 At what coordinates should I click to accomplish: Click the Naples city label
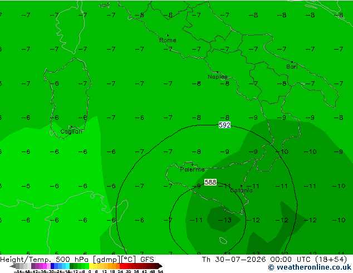tap(218, 77)
